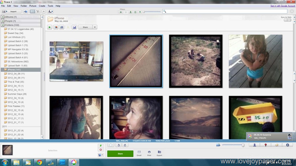Select the yellow Lego $5.00 photo thumbnail
Viewport: 296px width, 166px height.
256,118
